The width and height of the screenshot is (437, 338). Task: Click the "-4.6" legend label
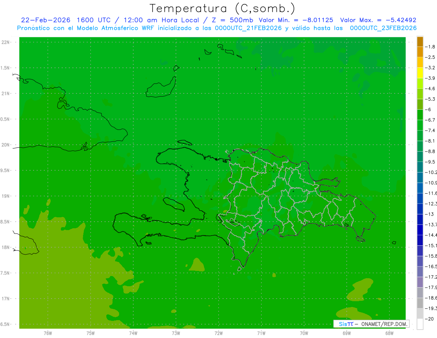coord(430,89)
